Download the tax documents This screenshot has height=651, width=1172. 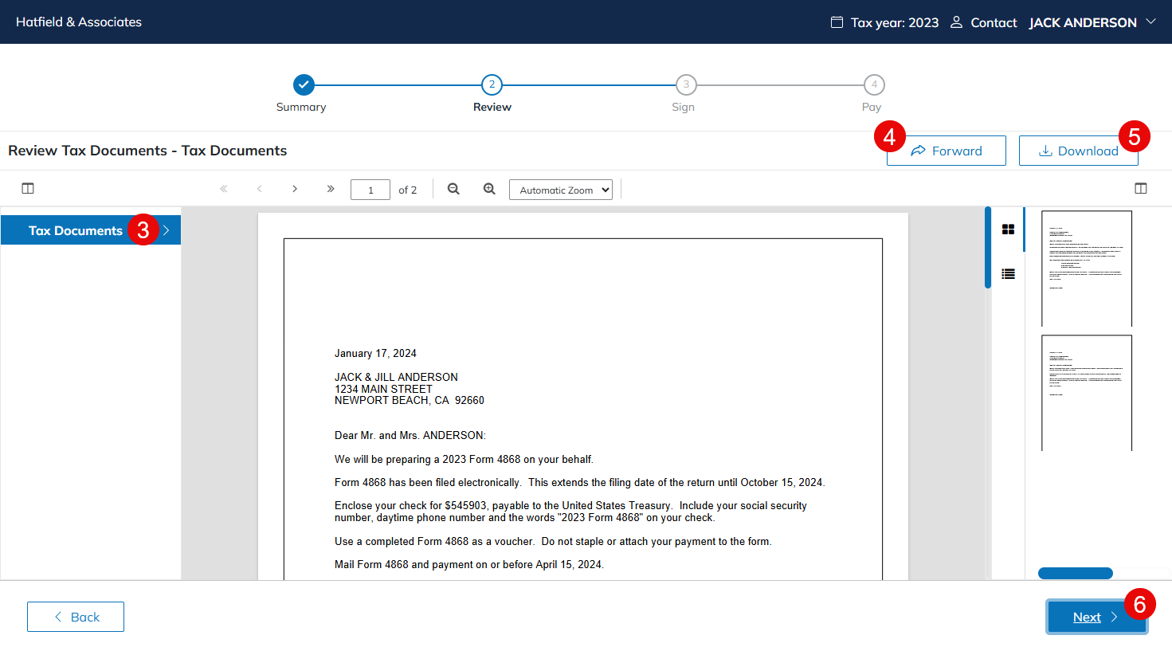point(1078,151)
